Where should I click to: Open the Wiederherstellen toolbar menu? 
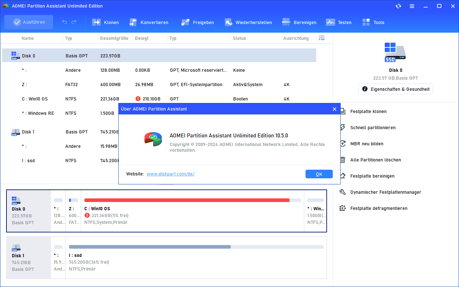tap(248, 22)
